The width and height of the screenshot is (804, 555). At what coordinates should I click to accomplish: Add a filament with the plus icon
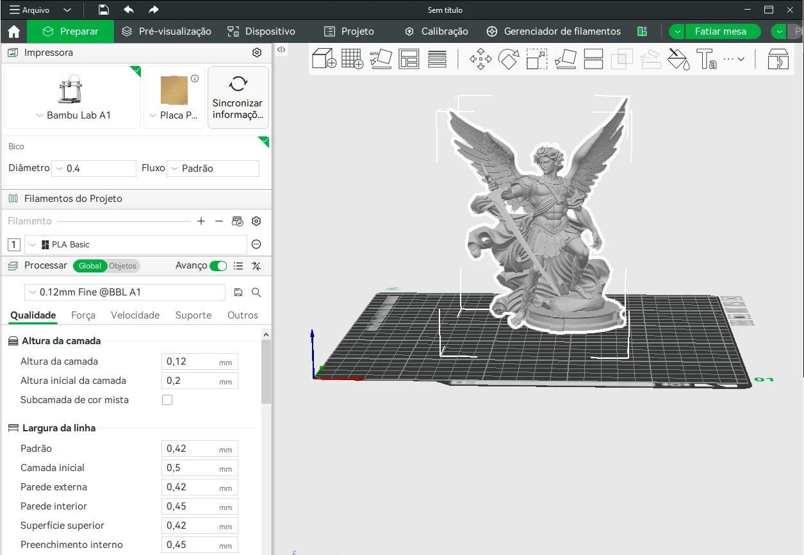point(201,221)
